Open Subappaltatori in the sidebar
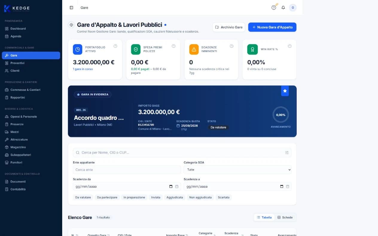The height and width of the screenshot is (236, 378). coord(31,155)
